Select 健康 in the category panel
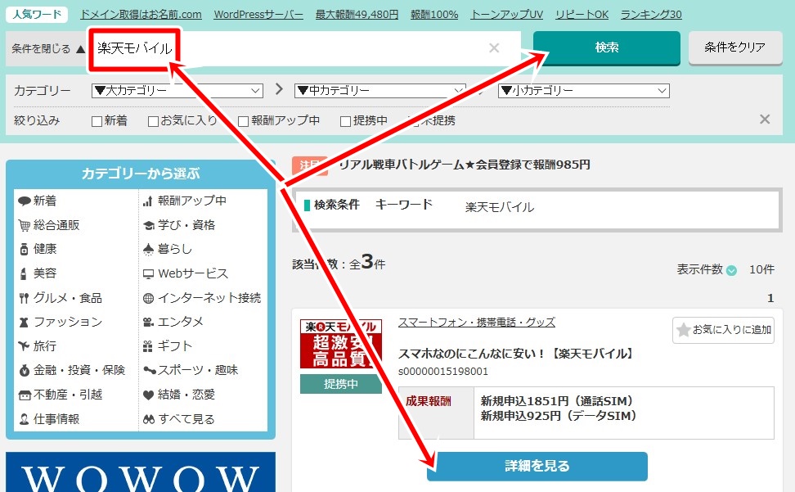The height and width of the screenshot is (492, 795). coord(45,249)
